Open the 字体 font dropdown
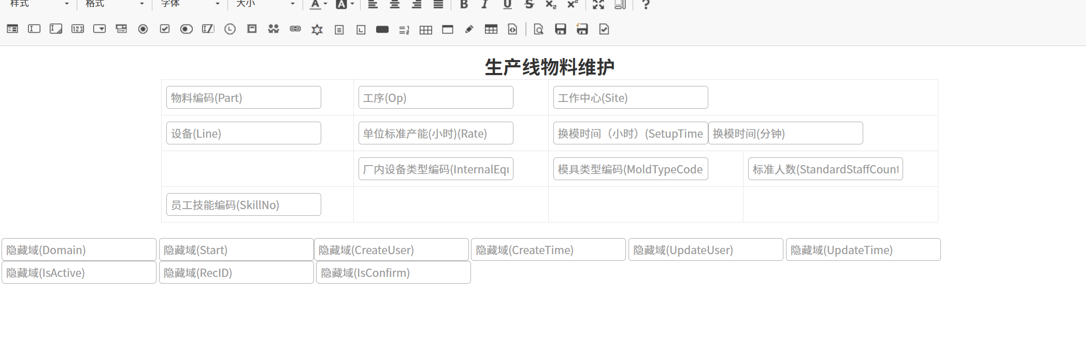This screenshot has height=353, width=1086. click(x=190, y=4)
